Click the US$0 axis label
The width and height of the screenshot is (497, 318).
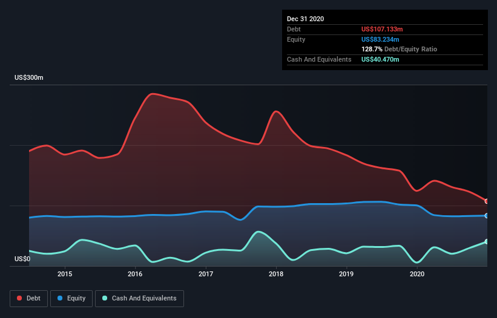click(x=22, y=259)
